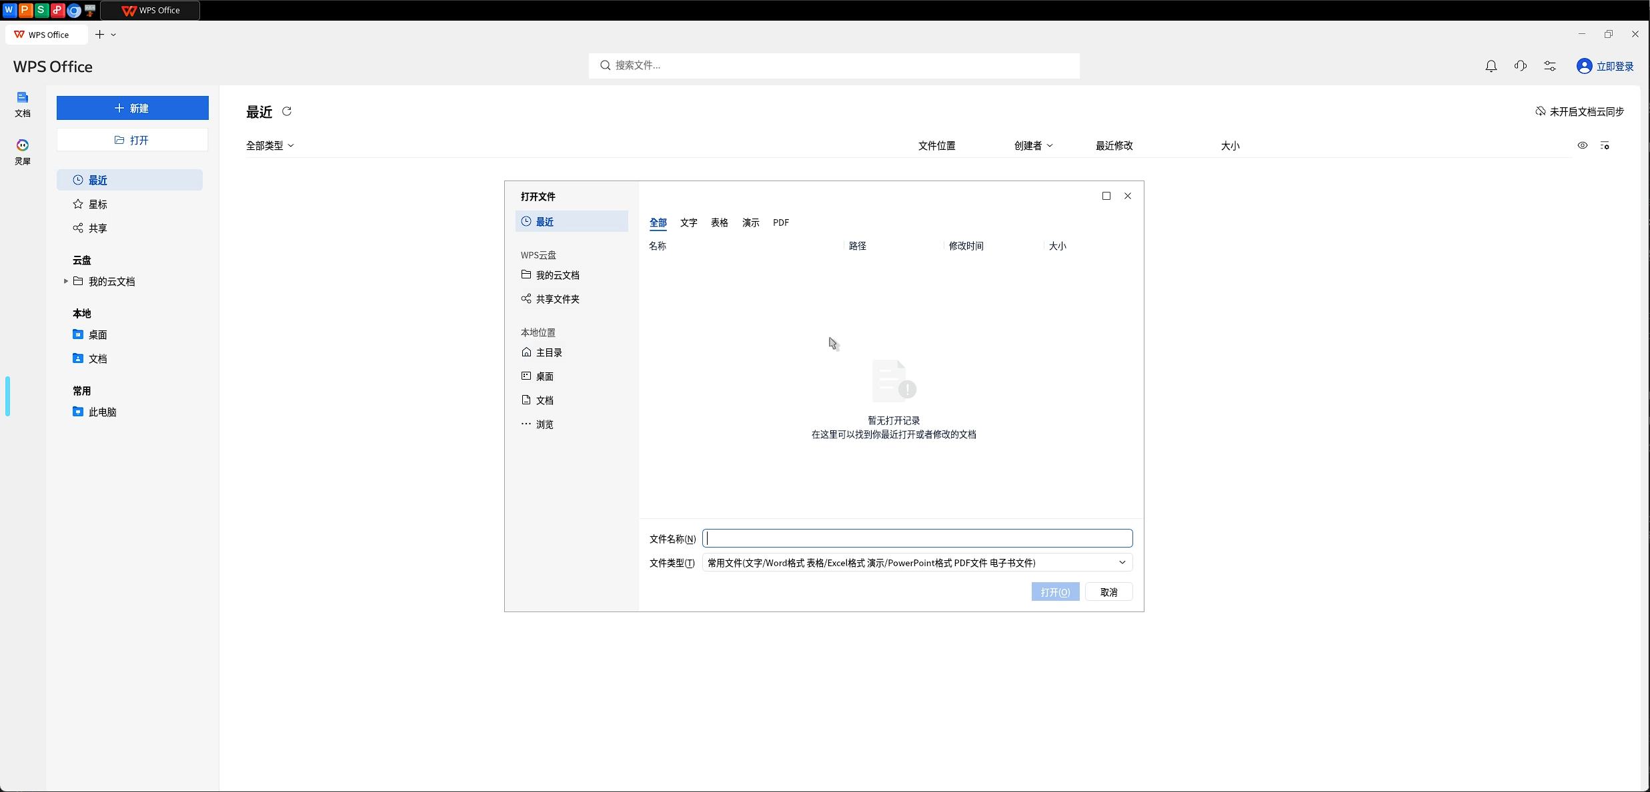Viewport: 1650px width, 792px height.
Task: Toggle the eye visibility icon in list header
Action: tap(1582, 145)
